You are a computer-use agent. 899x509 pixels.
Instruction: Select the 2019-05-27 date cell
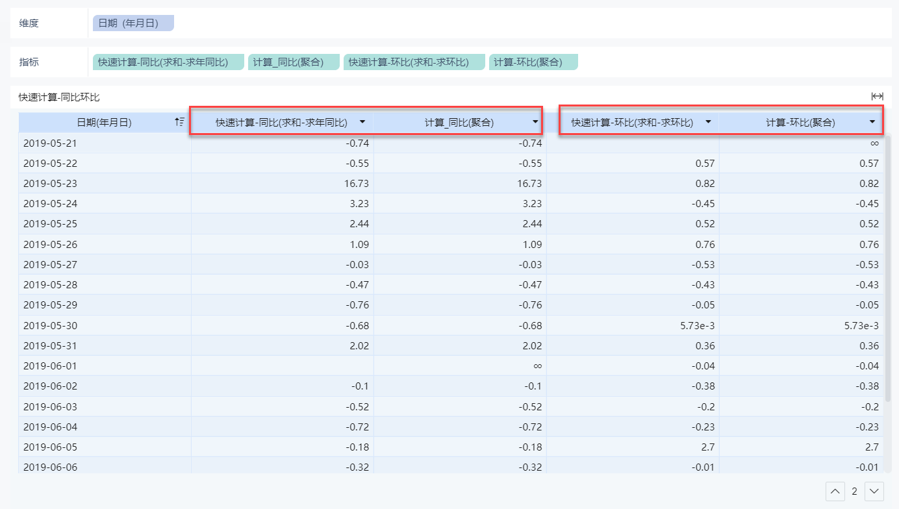tap(105, 264)
